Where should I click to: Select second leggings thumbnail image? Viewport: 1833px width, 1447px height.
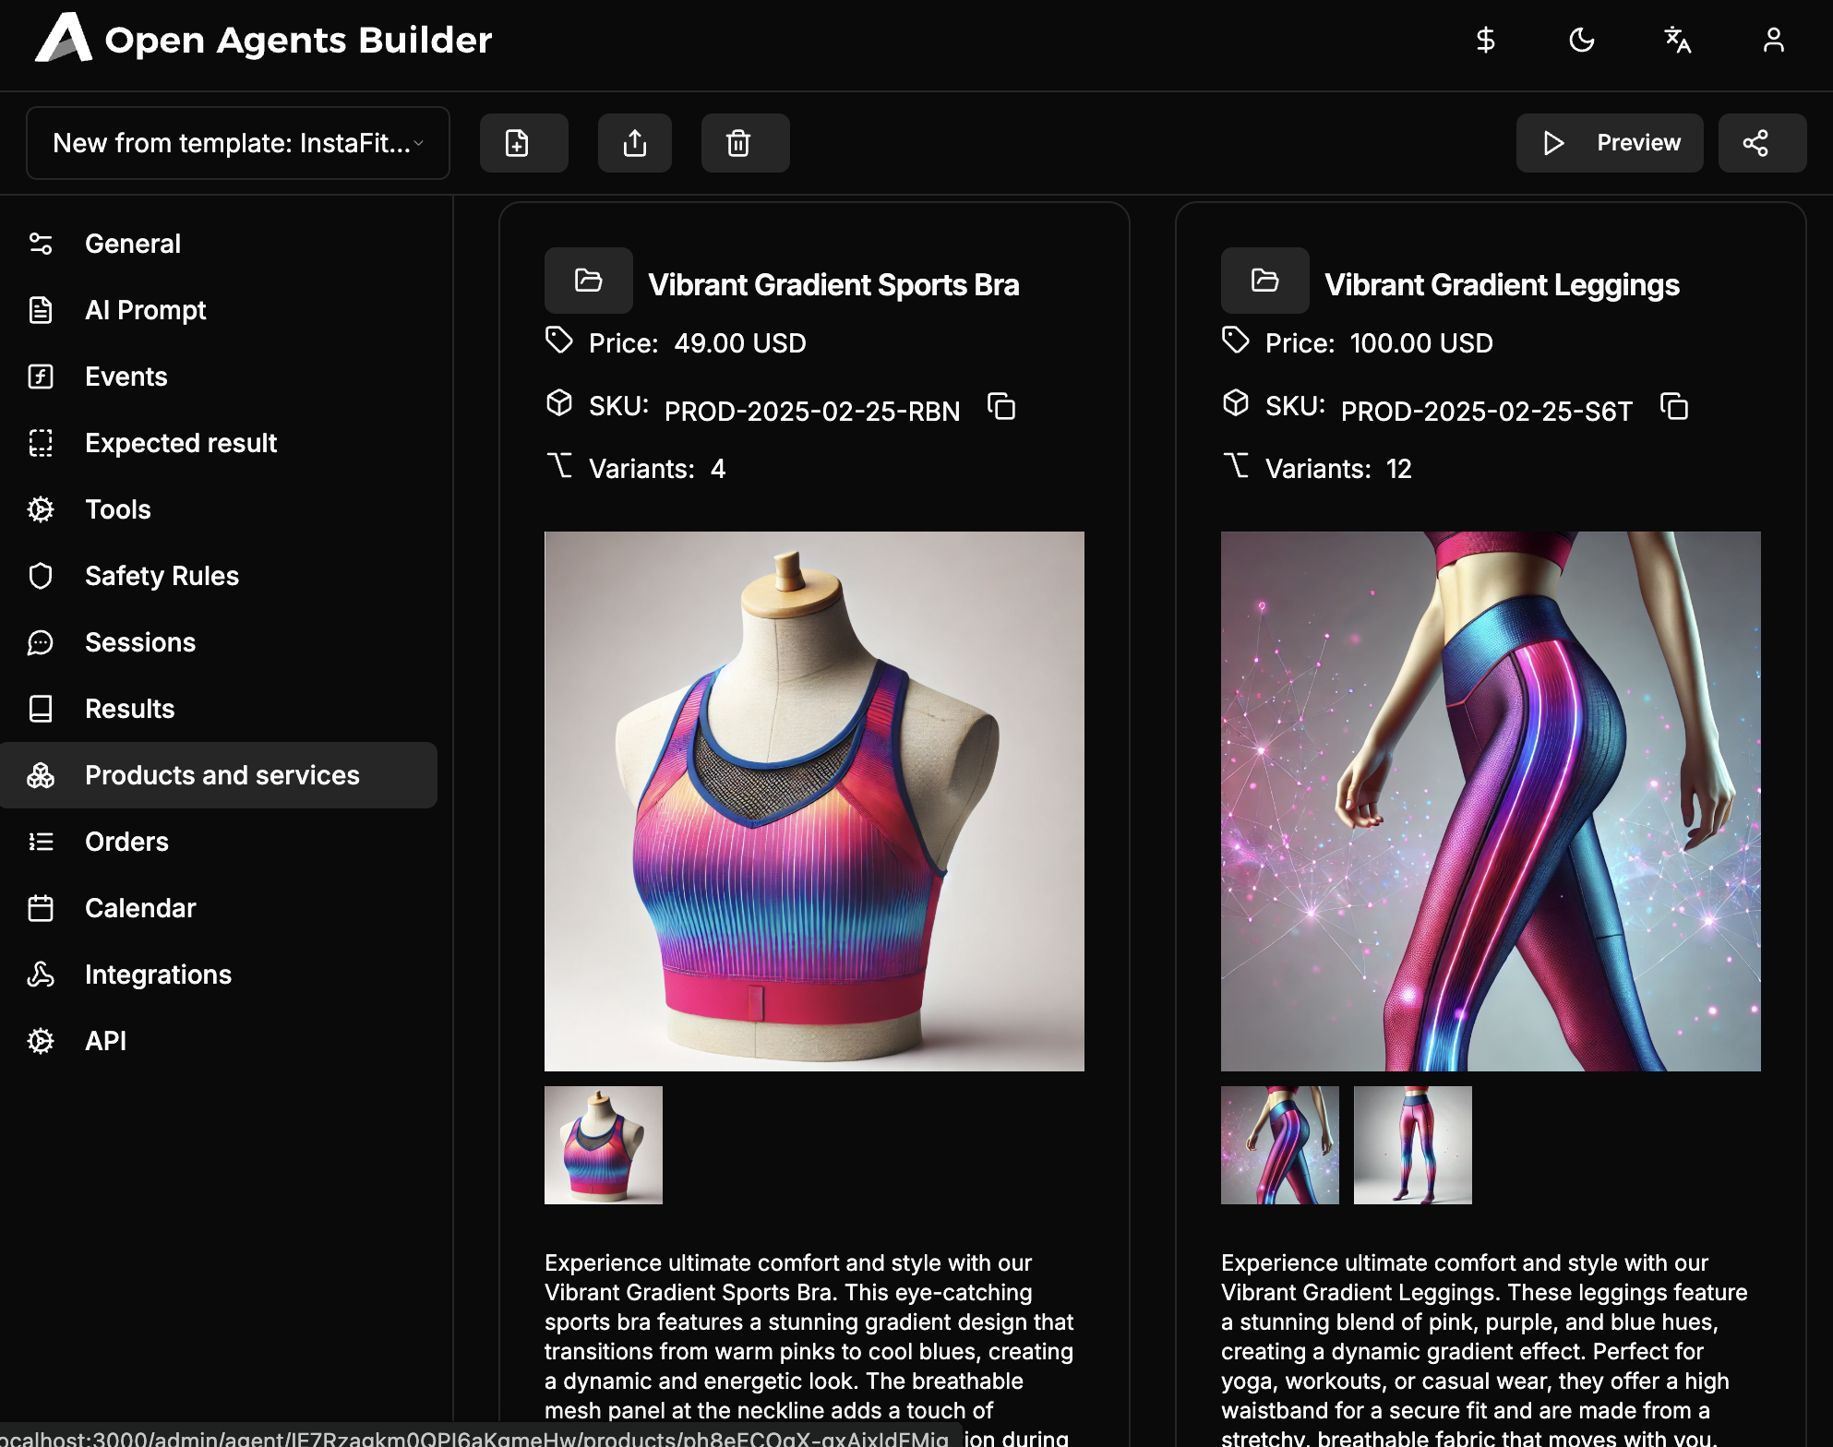(1412, 1145)
